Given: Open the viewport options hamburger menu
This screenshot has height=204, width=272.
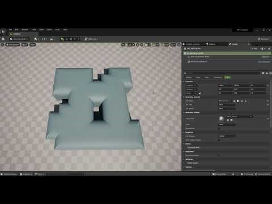Looking at the screenshot, I should (x=2, y=45).
